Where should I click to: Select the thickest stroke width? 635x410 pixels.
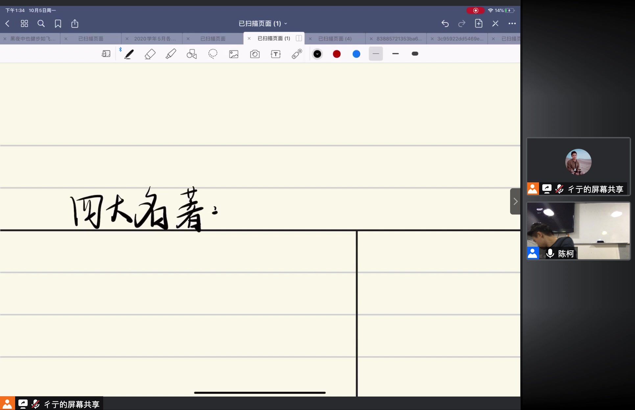click(415, 54)
